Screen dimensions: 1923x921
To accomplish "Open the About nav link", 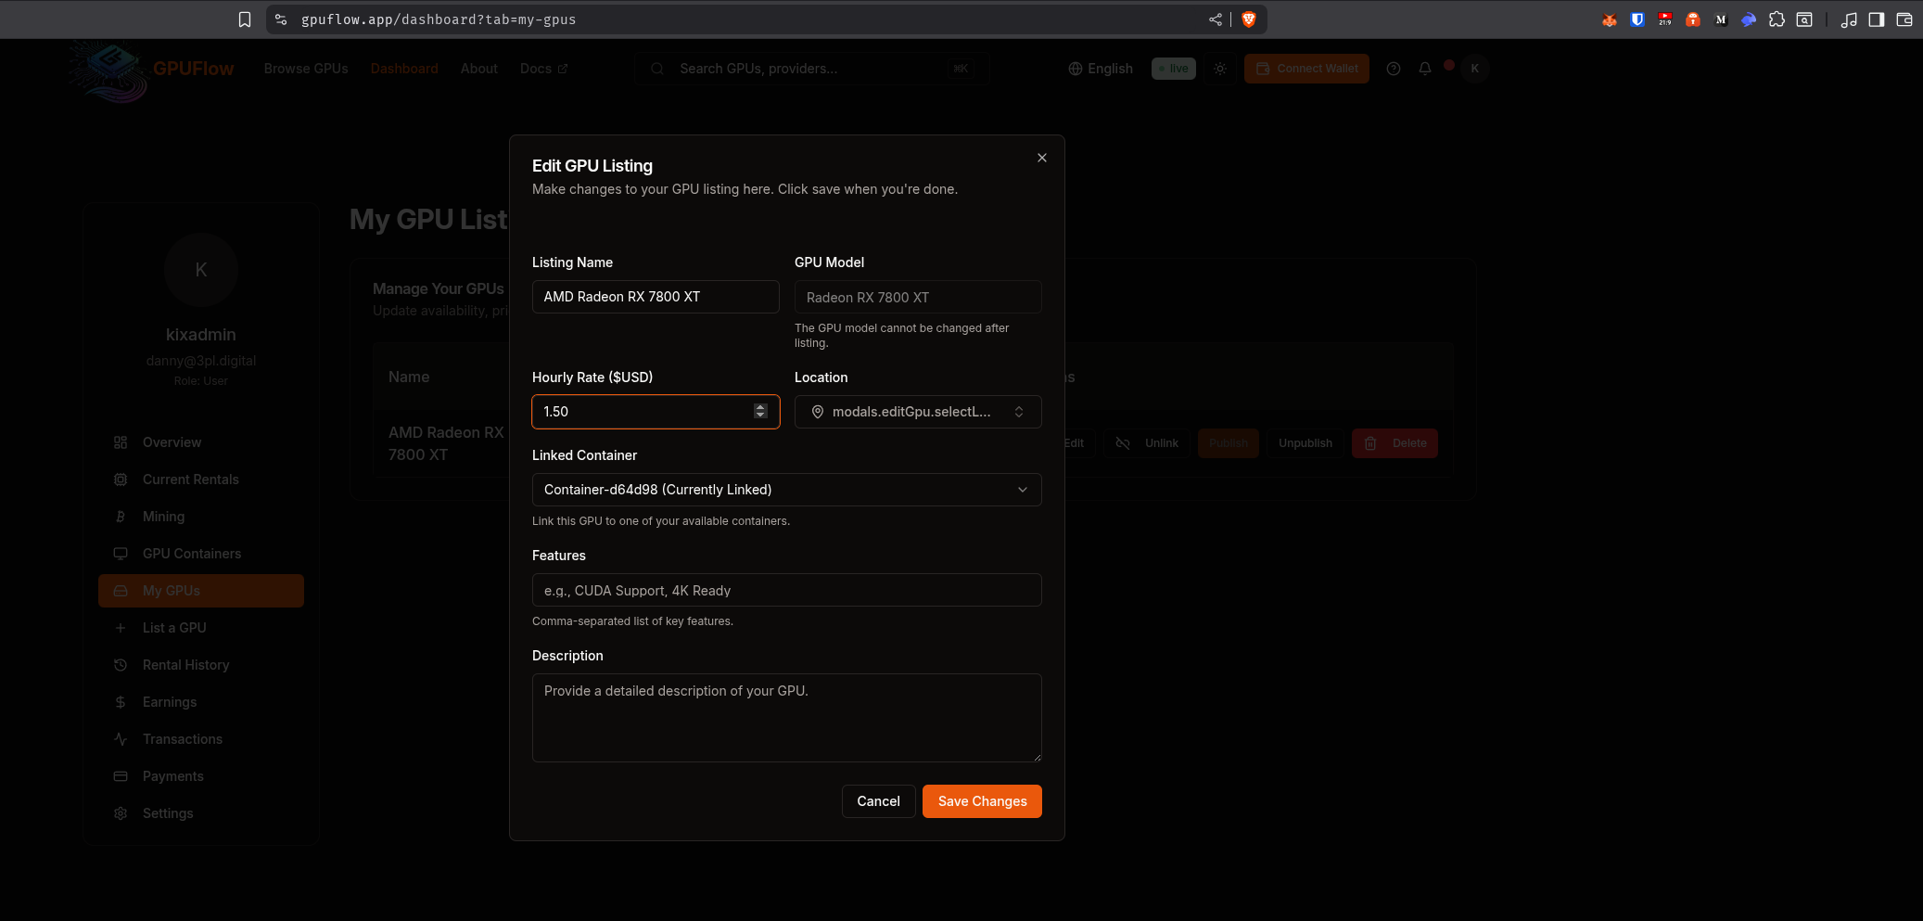I will click(x=479, y=69).
